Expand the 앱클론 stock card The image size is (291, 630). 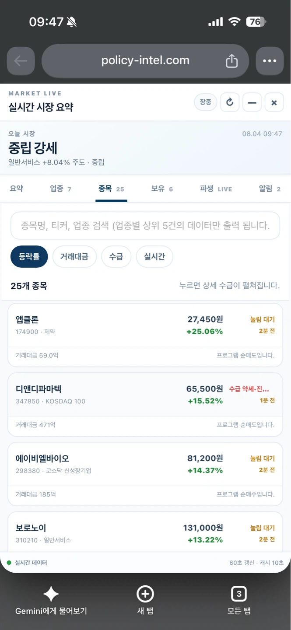tap(145, 335)
